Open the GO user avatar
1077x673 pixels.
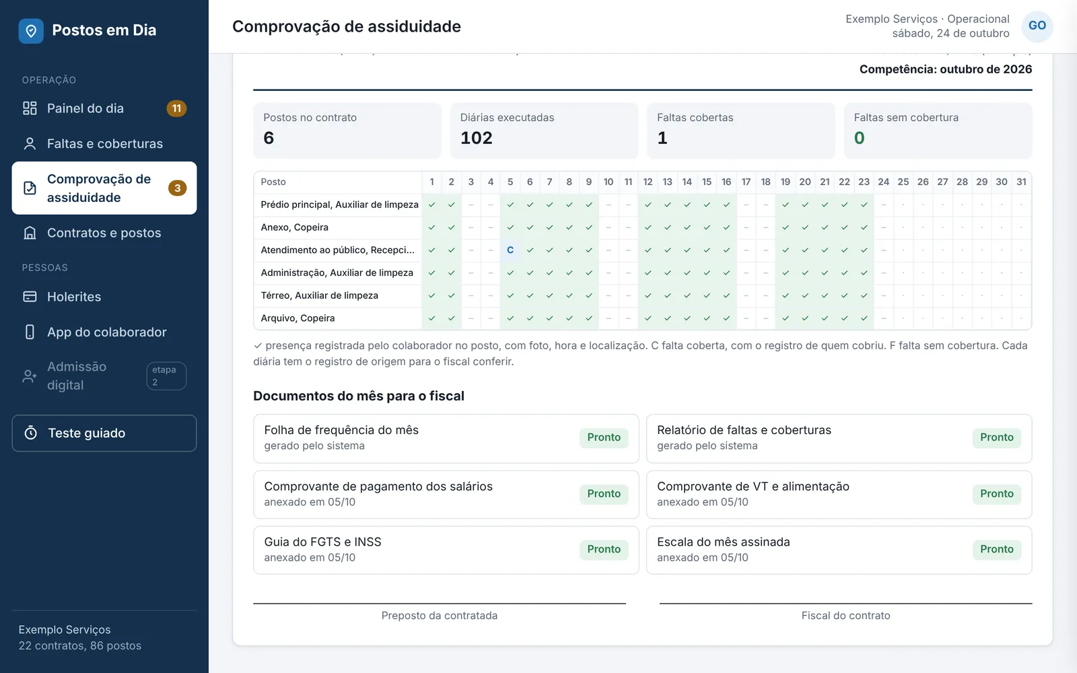[x=1037, y=26]
